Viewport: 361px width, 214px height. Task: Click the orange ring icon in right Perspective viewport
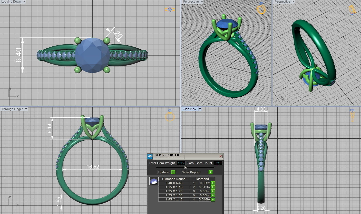click(352, 10)
